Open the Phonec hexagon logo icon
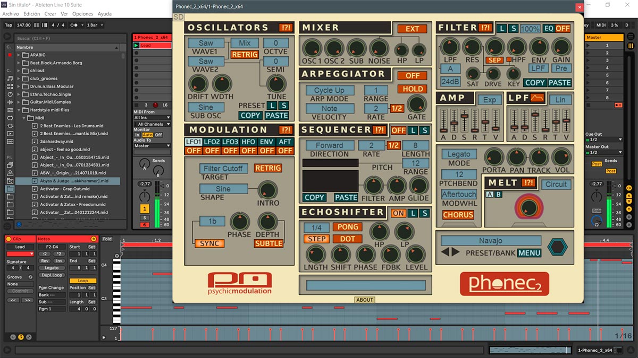The width and height of the screenshot is (638, 358). 558,247
